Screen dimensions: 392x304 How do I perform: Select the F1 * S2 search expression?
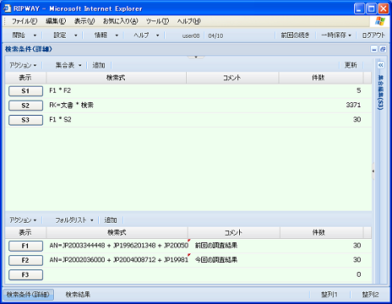coord(60,120)
